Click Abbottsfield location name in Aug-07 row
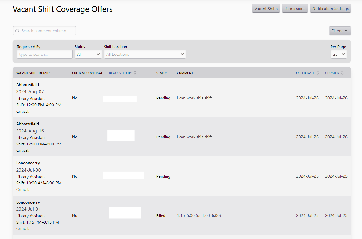Viewport: 362px width, 239px height. (x=27, y=85)
